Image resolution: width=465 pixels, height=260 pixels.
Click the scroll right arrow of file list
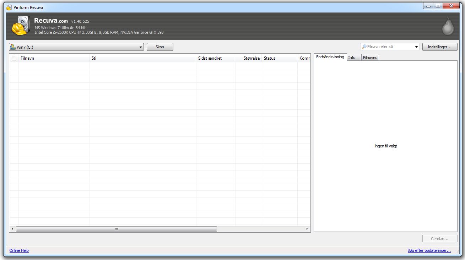[x=308, y=229]
